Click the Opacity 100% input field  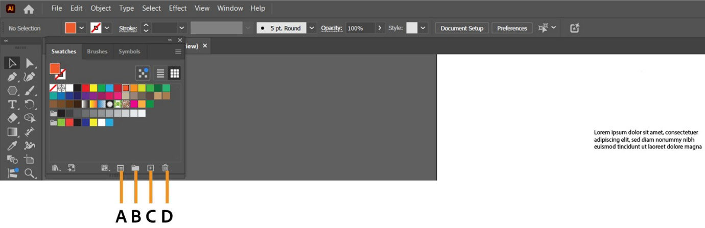pos(360,28)
